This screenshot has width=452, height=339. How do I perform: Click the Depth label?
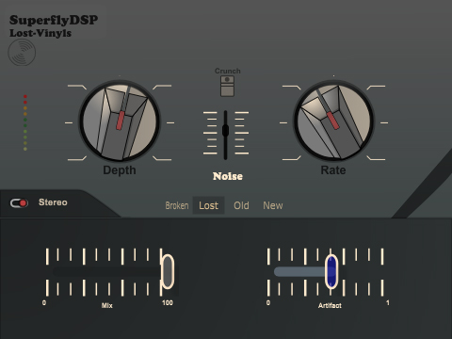click(x=120, y=170)
